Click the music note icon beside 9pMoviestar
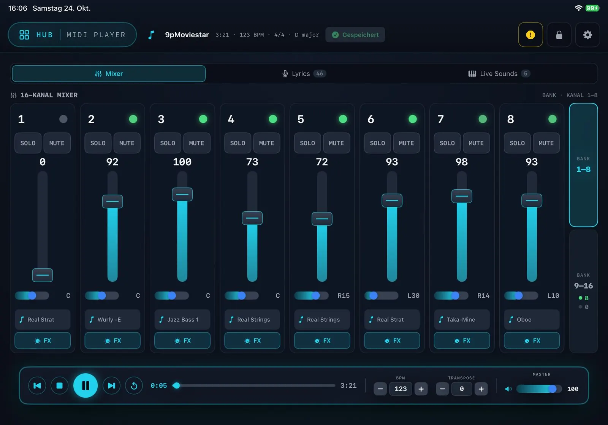608x425 pixels. coord(151,35)
